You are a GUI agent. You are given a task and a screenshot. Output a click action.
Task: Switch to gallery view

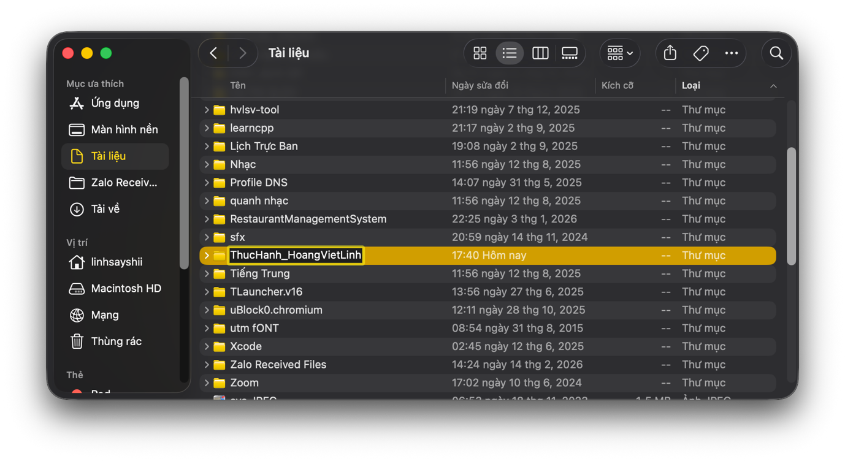(x=570, y=53)
